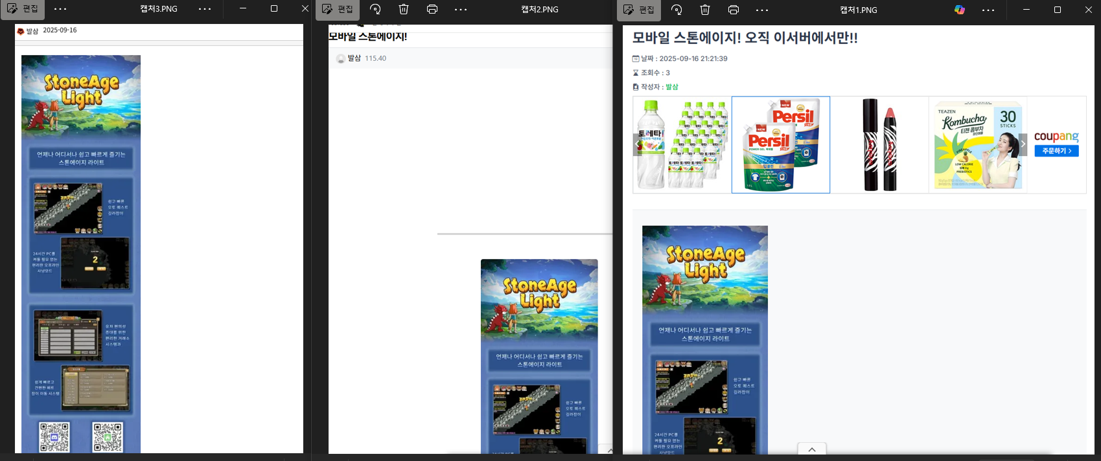
Task: Click the 스톤에이지 라이트 caption box in 캡처2.PNG
Action: [x=539, y=360]
